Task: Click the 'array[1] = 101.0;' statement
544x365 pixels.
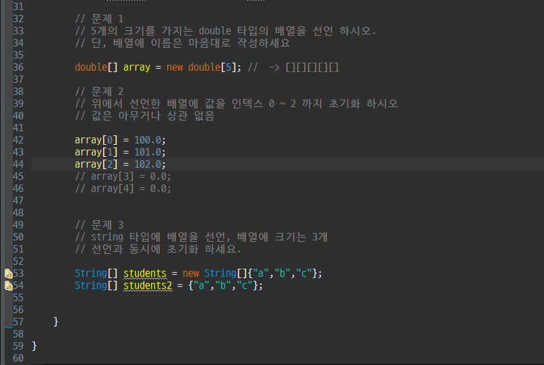Action: pyautogui.click(x=121, y=152)
